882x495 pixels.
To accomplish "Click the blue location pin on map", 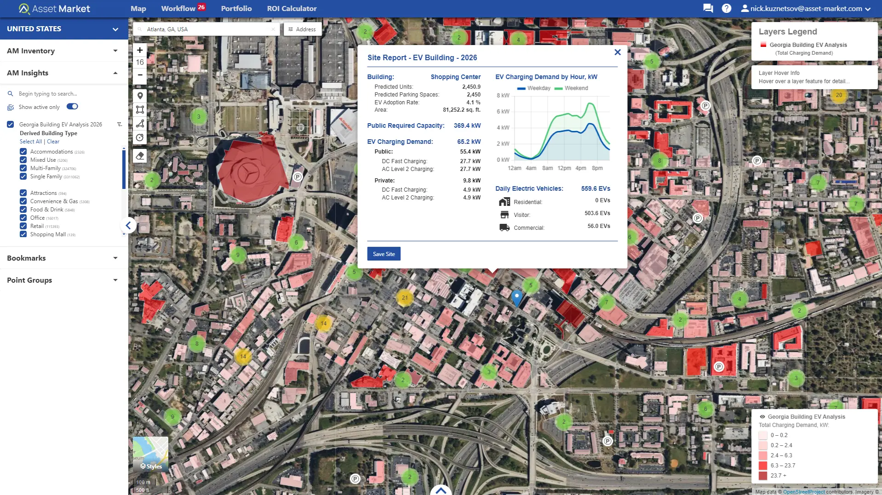I will (x=517, y=298).
